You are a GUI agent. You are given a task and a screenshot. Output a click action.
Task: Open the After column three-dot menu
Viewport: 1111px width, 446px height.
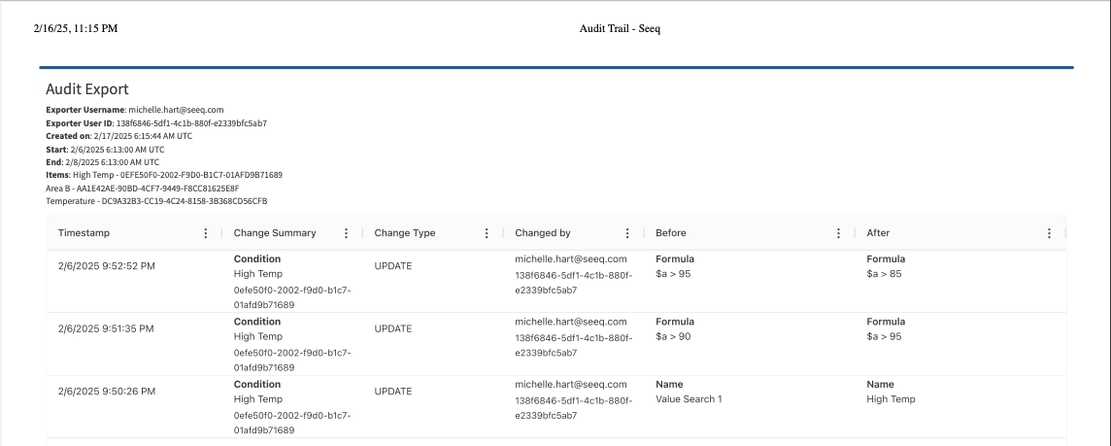click(x=1049, y=233)
